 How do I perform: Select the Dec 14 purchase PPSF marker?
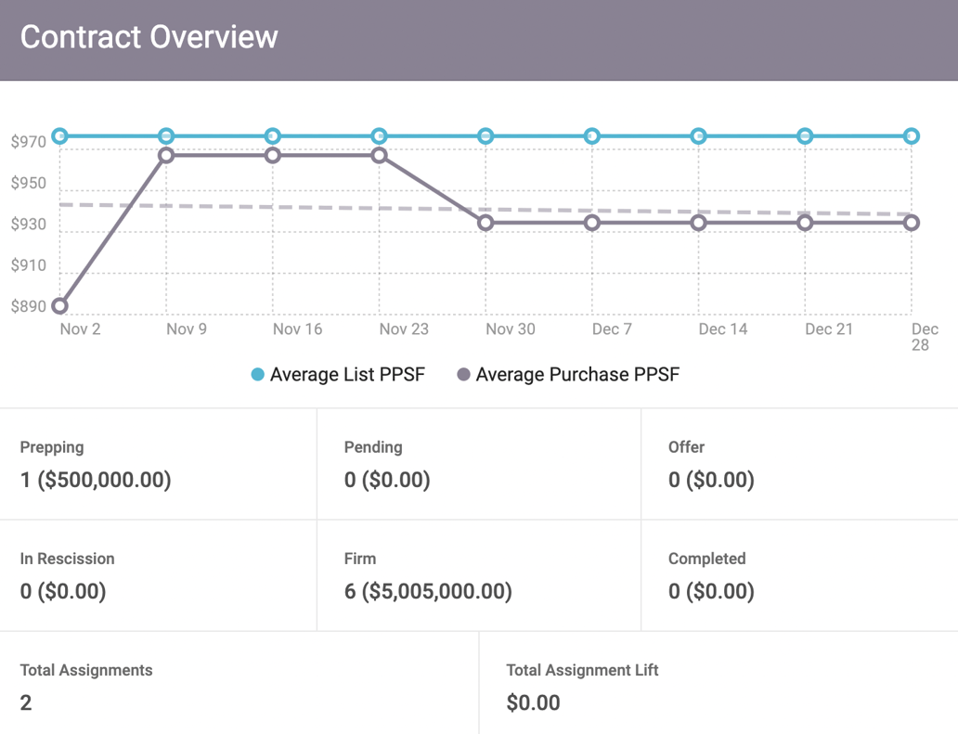pyautogui.click(x=697, y=223)
